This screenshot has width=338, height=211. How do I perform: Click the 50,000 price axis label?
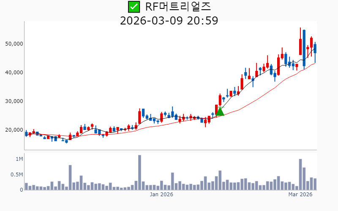coord(13,44)
